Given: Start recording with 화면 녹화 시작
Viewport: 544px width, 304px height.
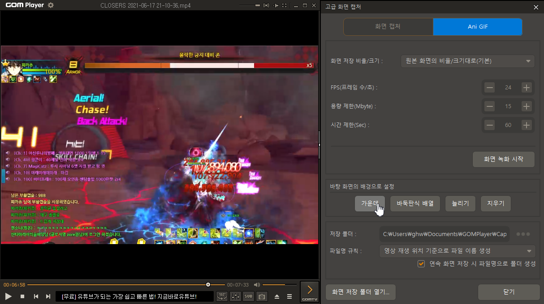Looking at the screenshot, I should coord(504,159).
